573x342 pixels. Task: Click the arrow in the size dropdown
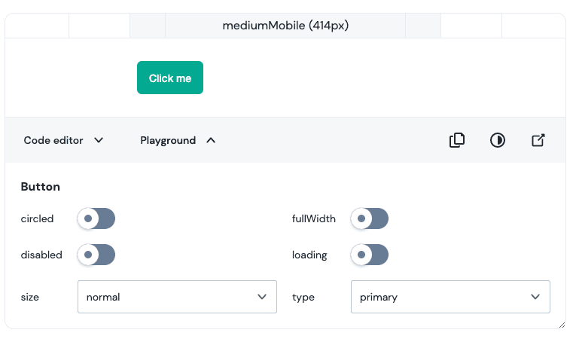click(x=262, y=297)
